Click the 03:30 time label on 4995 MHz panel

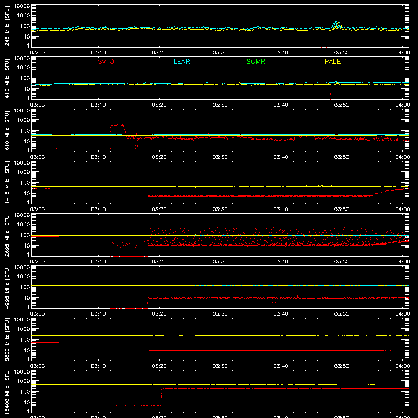(x=220, y=314)
